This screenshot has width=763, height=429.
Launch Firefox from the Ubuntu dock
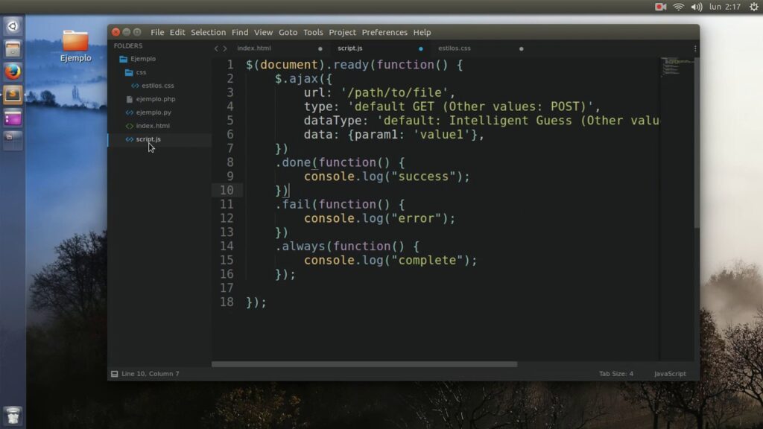[13, 72]
